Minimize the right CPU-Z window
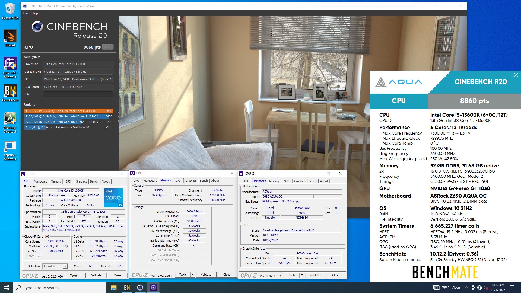Image resolution: width=521 pixels, height=293 pixels. [316, 174]
